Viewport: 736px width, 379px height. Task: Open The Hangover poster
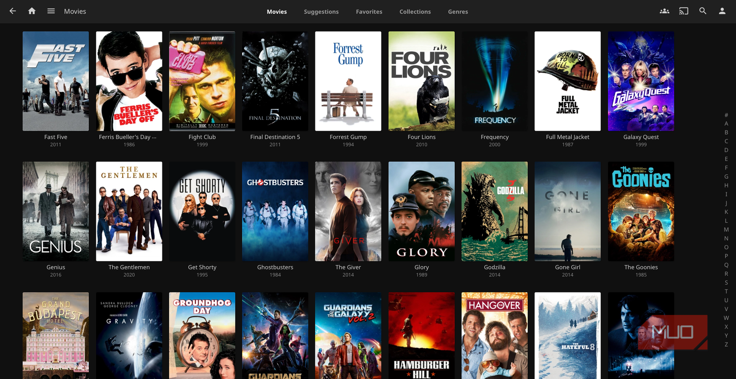(x=495, y=336)
